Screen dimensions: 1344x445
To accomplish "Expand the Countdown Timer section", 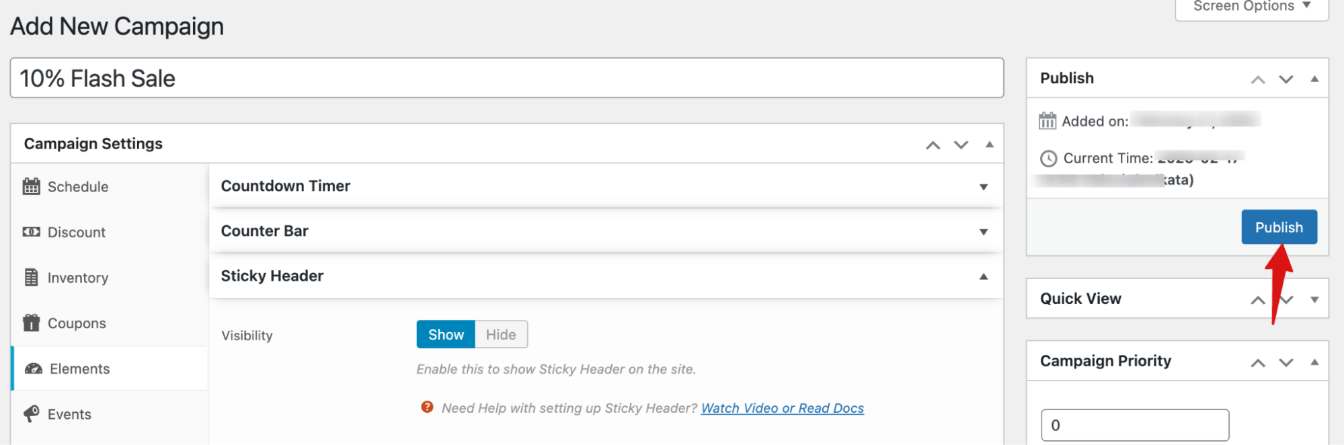I will (x=983, y=187).
